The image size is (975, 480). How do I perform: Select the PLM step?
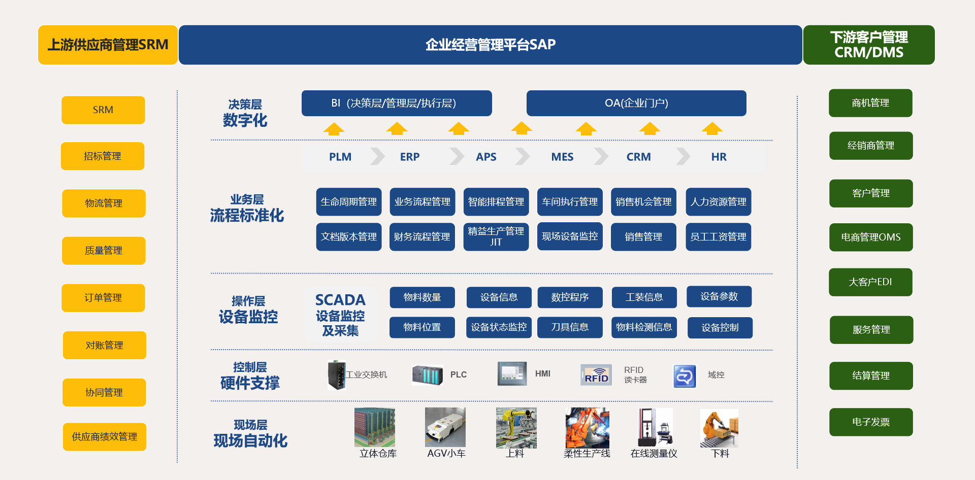click(x=340, y=157)
